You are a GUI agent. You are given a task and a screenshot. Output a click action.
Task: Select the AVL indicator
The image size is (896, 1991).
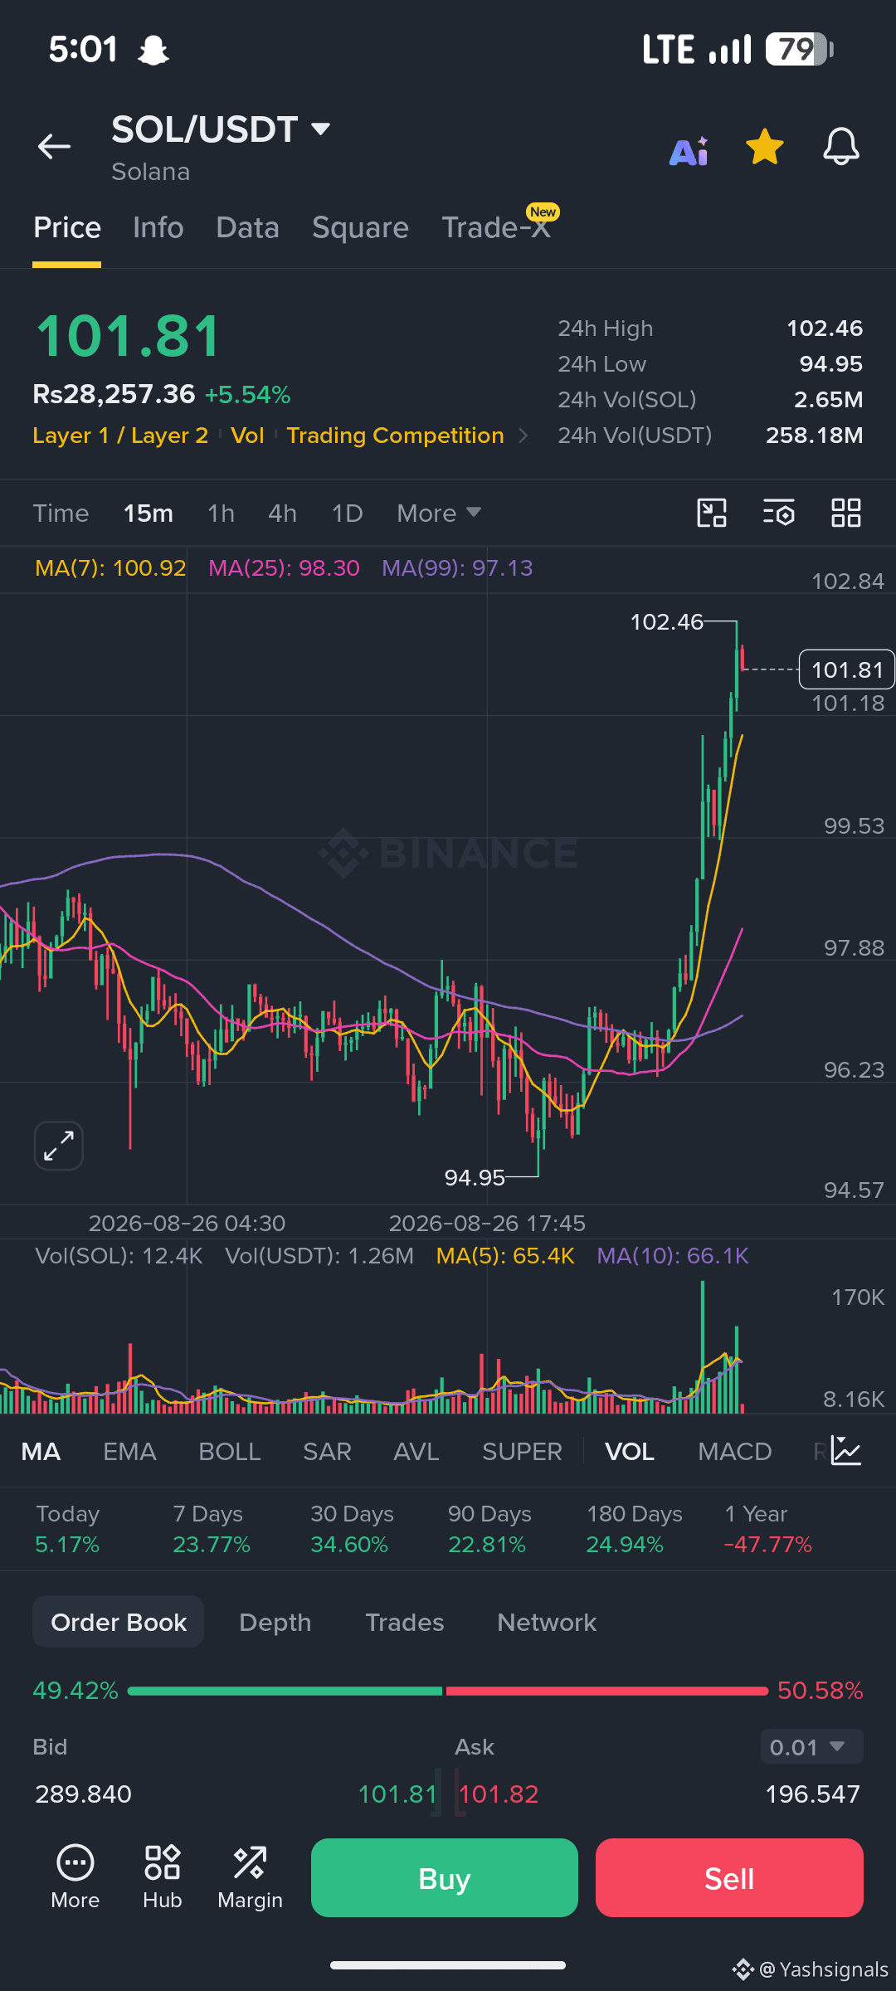[416, 1452]
